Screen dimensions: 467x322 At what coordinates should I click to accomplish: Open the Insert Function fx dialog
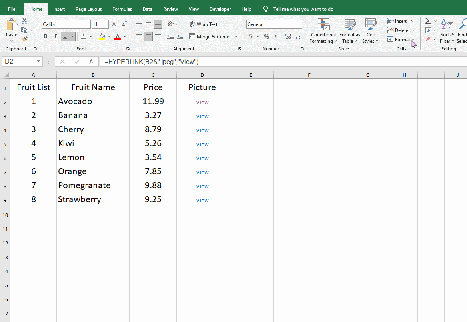[x=91, y=62]
